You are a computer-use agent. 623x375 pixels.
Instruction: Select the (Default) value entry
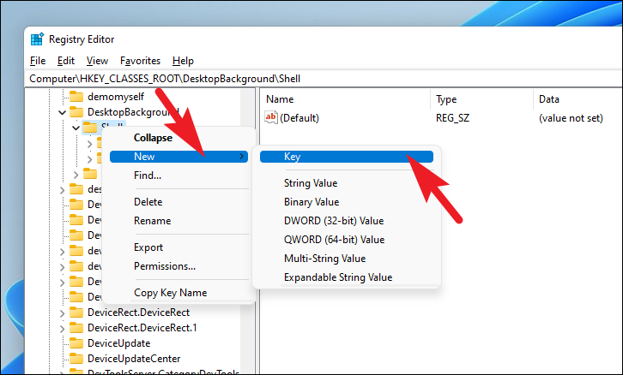coord(299,118)
